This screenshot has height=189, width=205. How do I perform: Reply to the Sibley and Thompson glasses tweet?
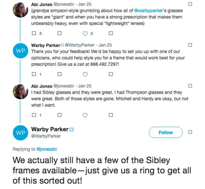coord(34,115)
